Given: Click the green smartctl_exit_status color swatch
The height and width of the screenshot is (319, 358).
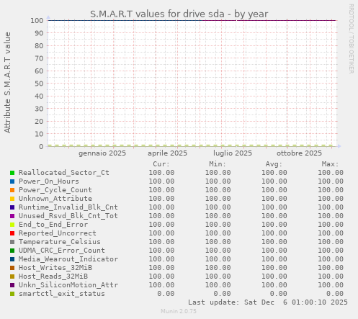Looking at the screenshot, I should [12, 294].
